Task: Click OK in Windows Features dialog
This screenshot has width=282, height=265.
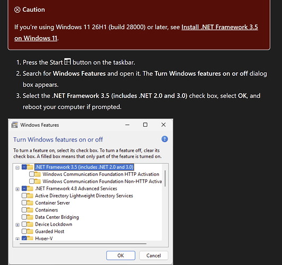Action: pos(120,255)
